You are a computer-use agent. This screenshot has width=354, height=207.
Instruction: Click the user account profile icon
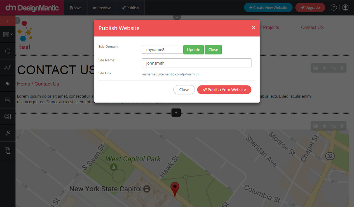[x=345, y=8]
